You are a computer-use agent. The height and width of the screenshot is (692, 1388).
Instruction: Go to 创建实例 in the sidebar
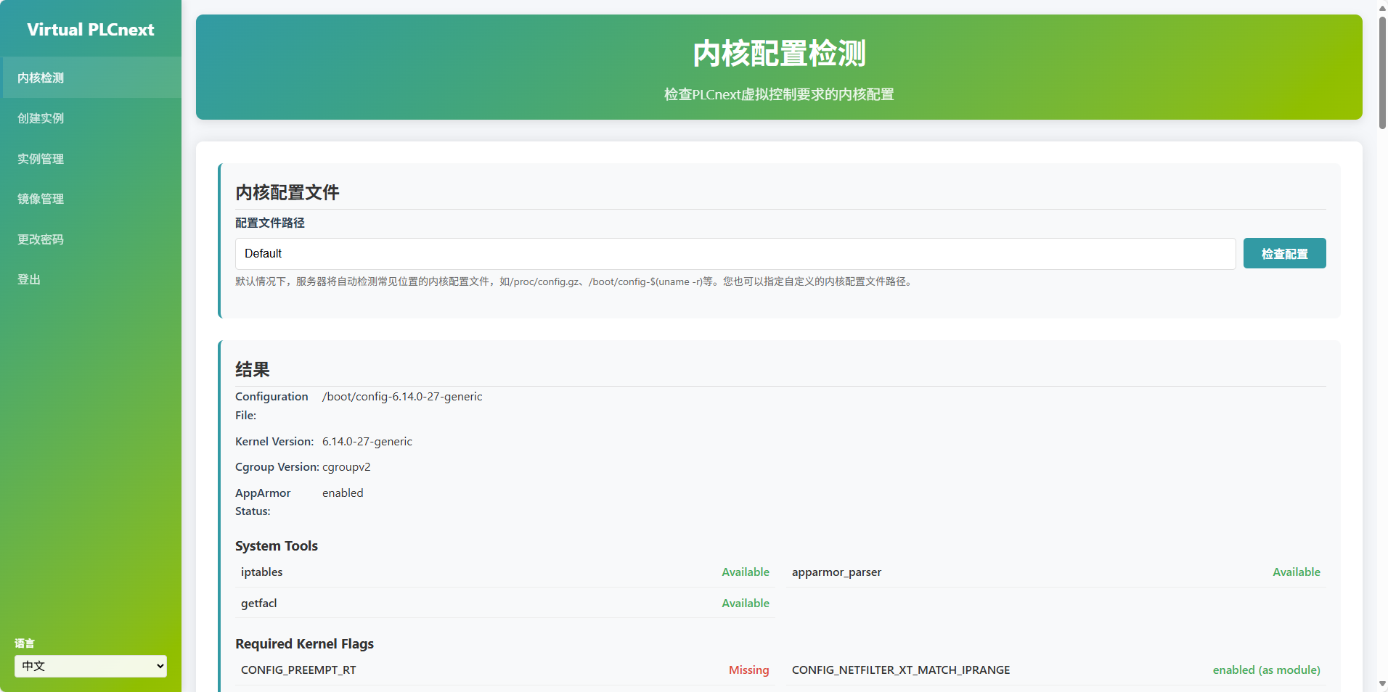pos(91,118)
